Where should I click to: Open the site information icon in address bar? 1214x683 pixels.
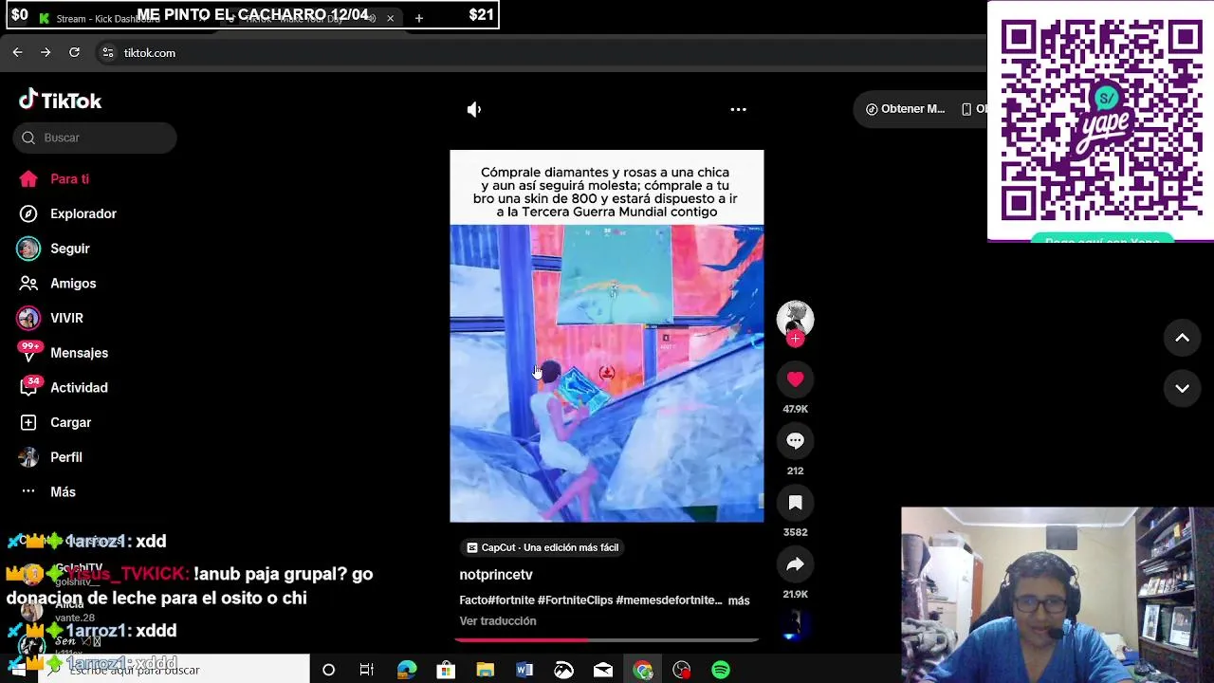coord(108,53)
